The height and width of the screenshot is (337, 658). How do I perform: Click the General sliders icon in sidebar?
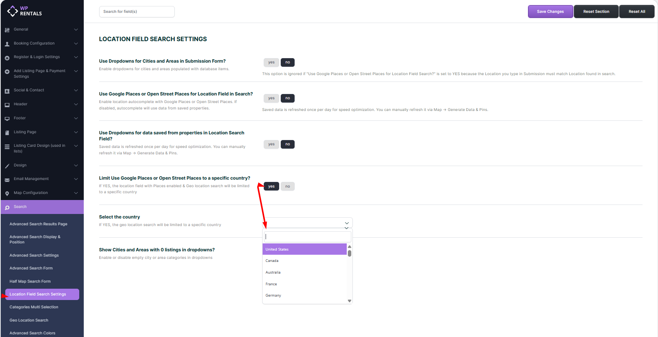pos(7,30)
